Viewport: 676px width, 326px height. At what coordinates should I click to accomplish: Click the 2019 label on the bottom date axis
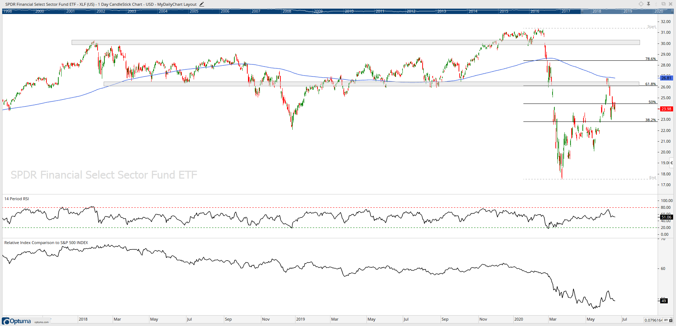click(x=301, y=319)
